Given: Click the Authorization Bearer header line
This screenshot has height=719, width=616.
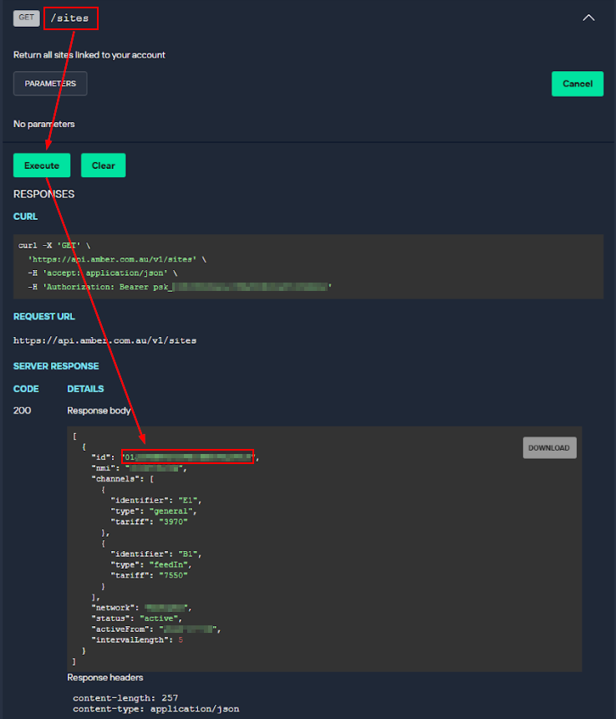Looking at the screenshot, I should pos(180,287).
